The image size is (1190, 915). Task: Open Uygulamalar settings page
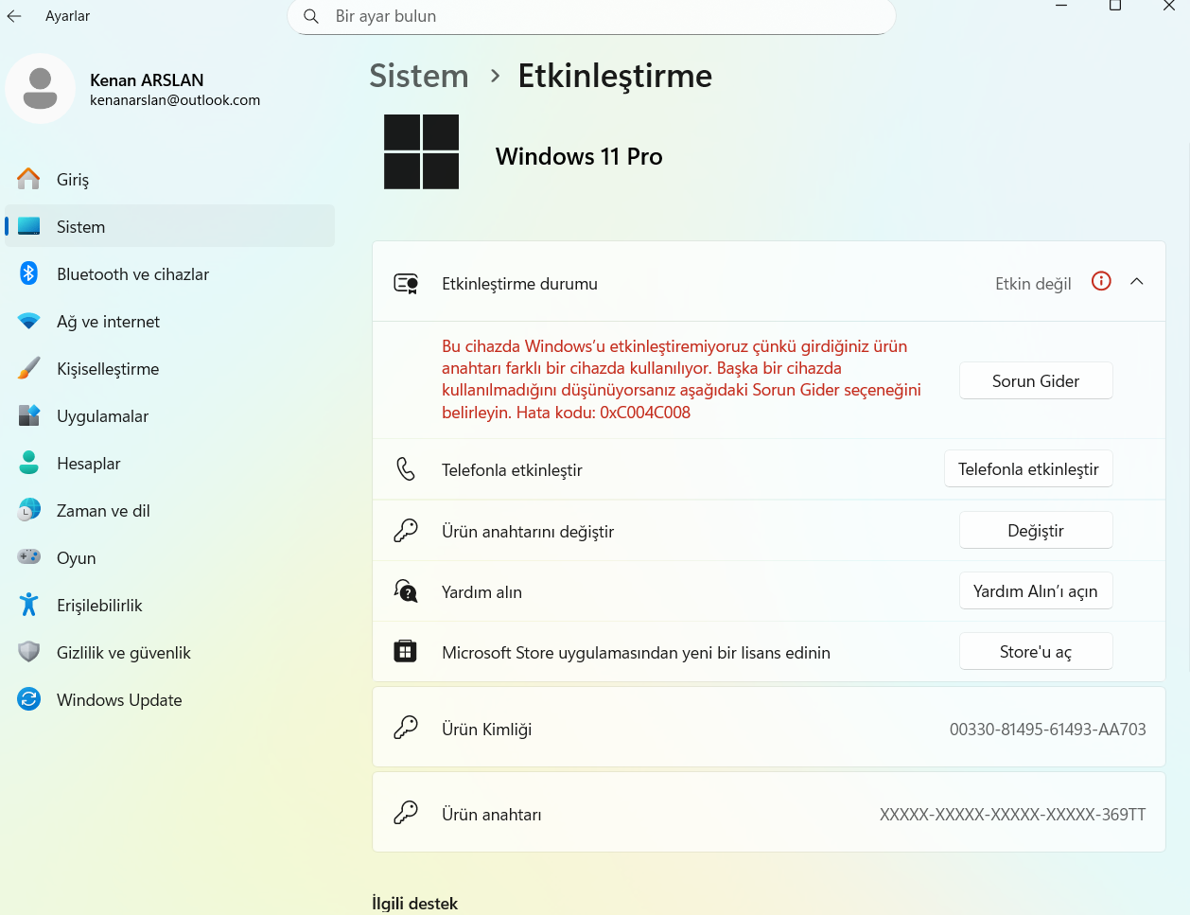pos(170,415)
